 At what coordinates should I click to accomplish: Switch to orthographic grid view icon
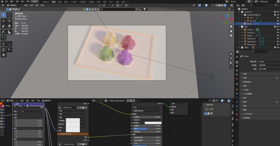click(x=231, y=54)
